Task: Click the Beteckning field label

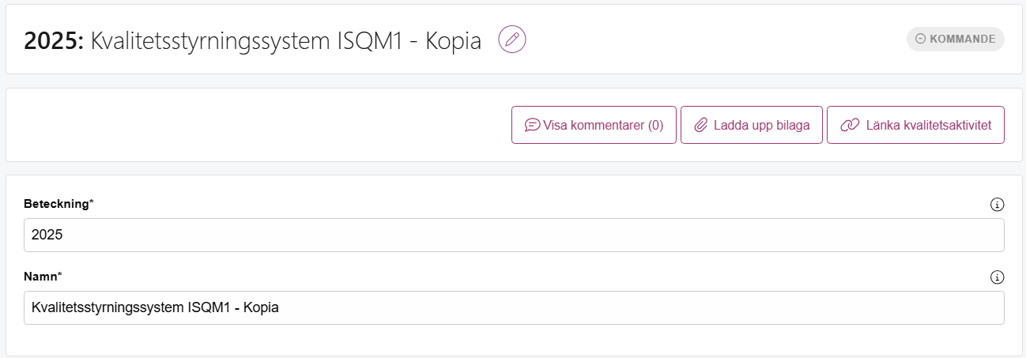Action: pos(59,204)
